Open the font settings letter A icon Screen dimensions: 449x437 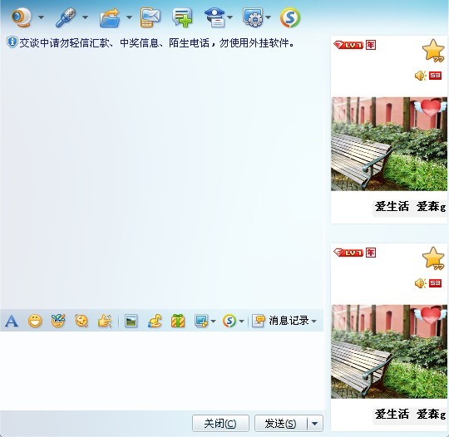click(12, 321)
